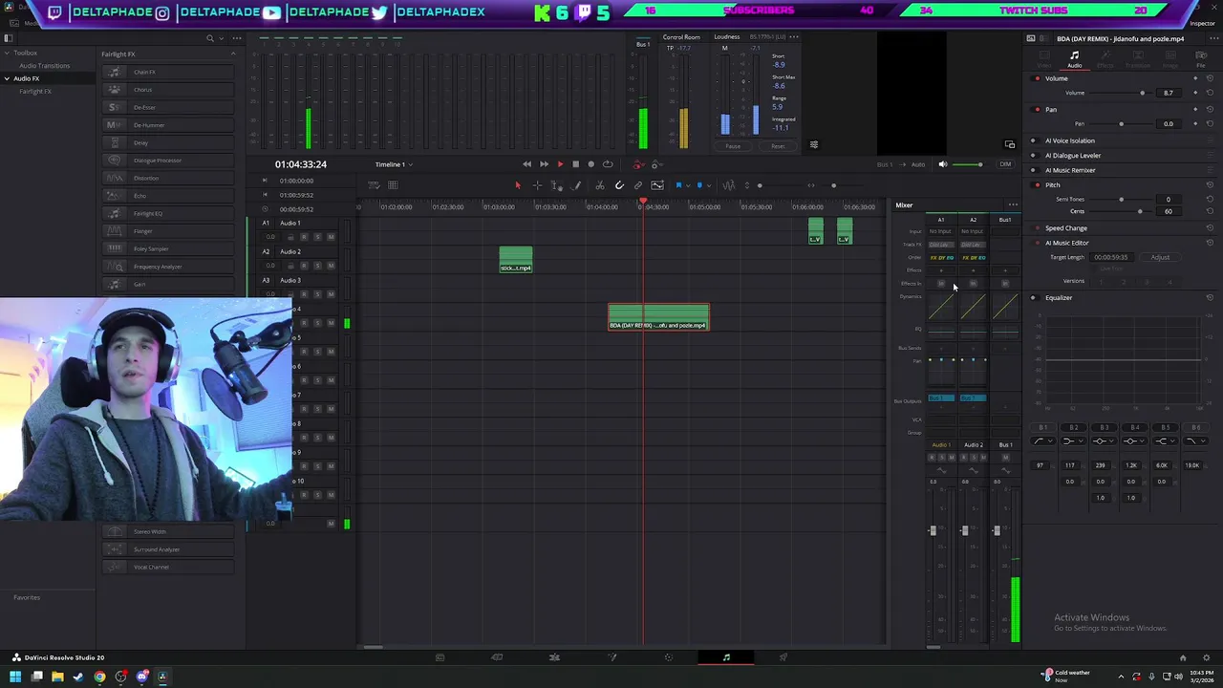Select the pencil edit tool
Screen dimensions: 1223x688
[577, 185]
